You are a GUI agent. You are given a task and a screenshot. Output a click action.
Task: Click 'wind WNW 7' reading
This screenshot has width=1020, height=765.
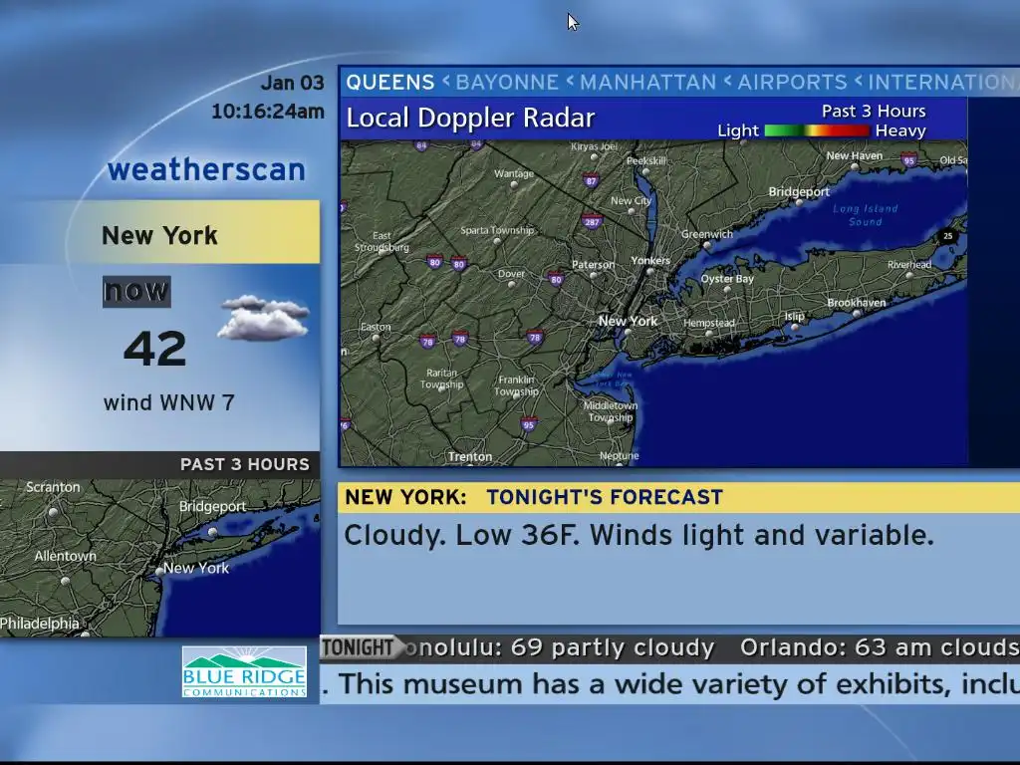point(168,402)
